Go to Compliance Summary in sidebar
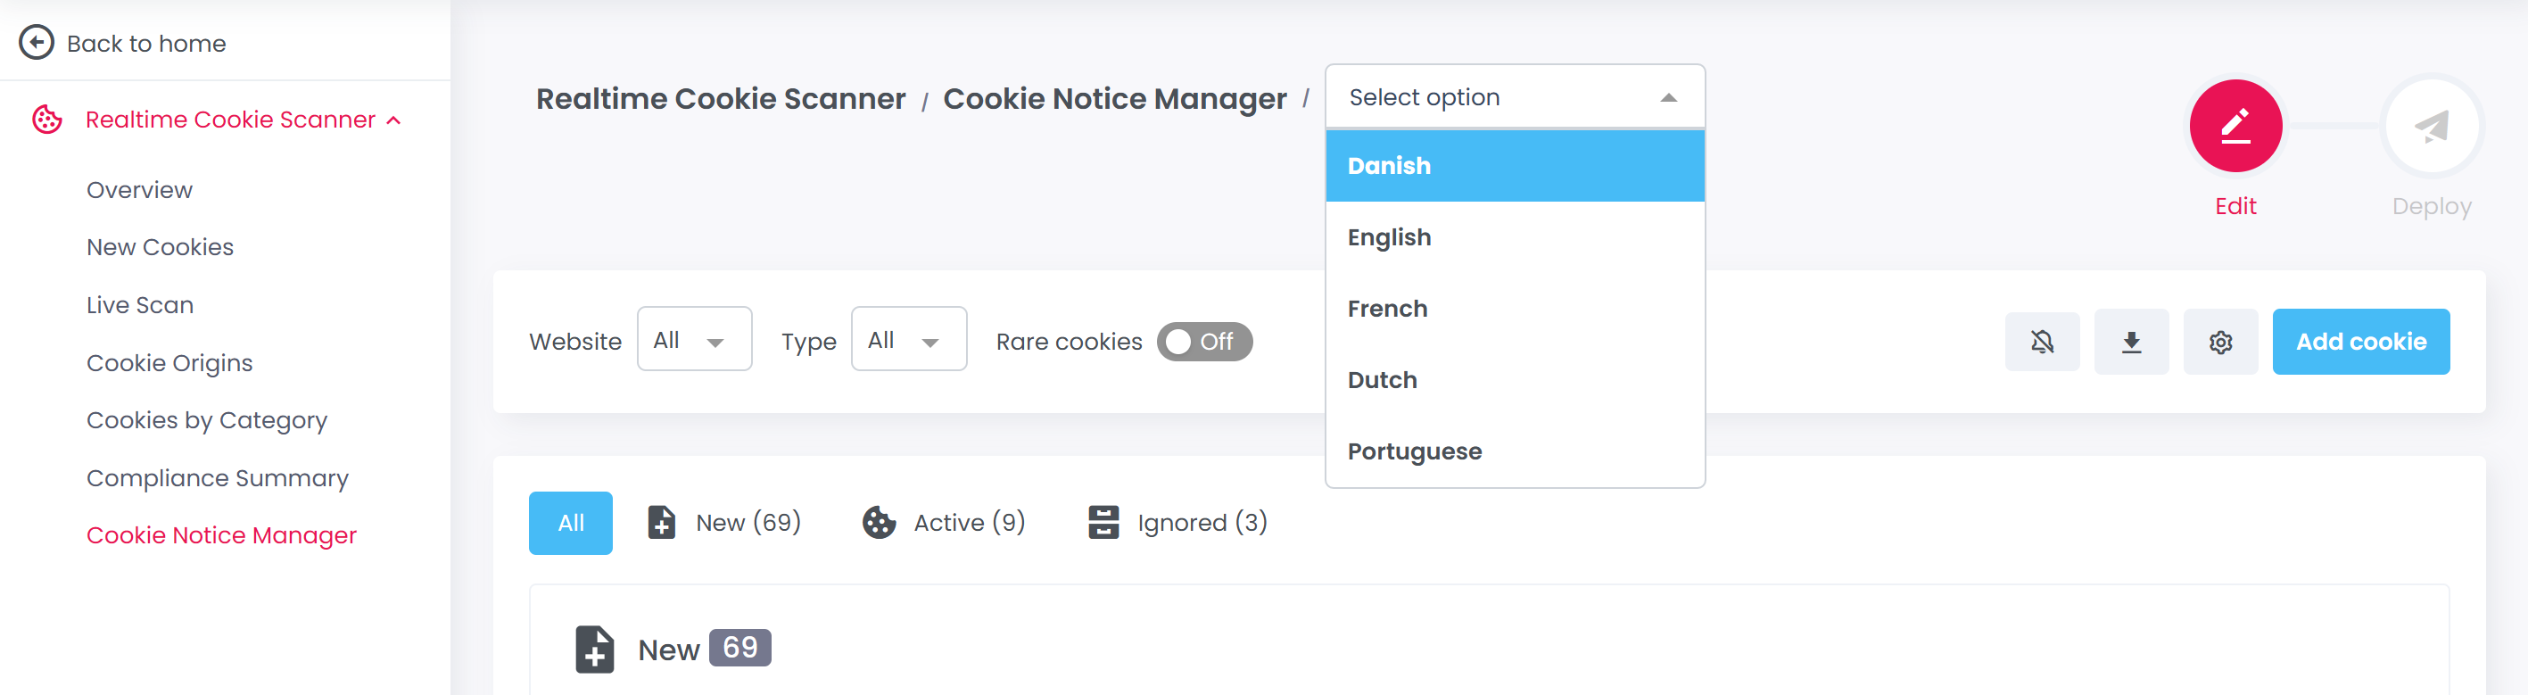2528x695 pixels. point(217,478)
